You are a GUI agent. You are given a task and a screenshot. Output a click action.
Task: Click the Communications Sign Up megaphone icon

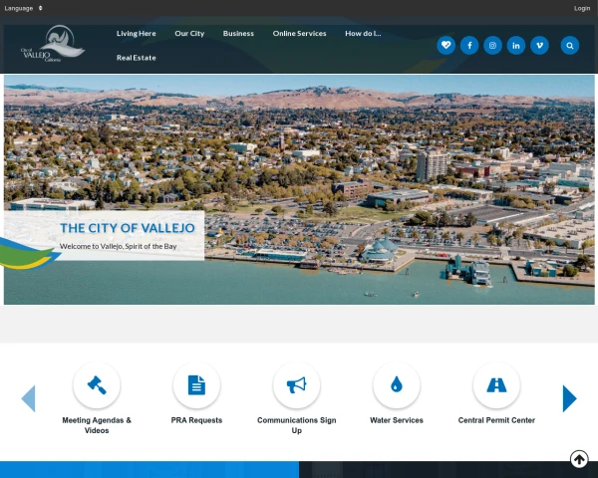click(296, 385)
